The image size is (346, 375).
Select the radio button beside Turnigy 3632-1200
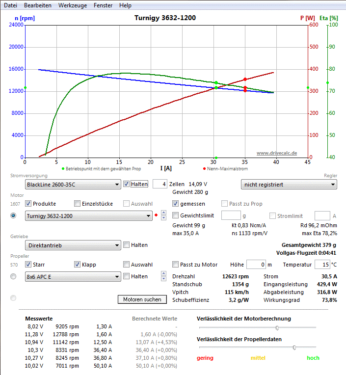[x=13, y=215]
